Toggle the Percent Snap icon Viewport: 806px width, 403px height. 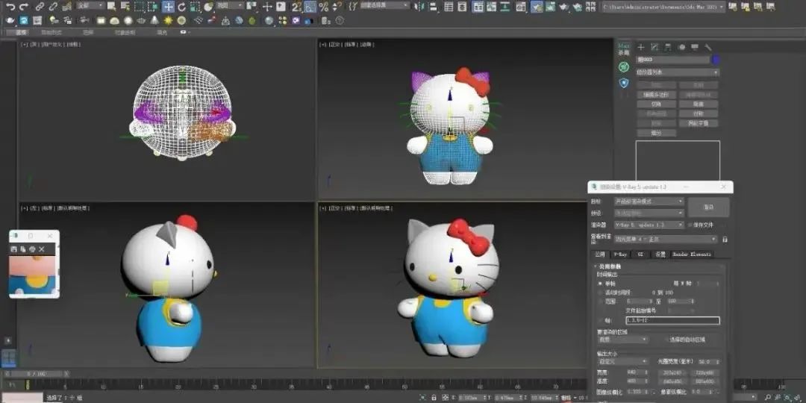(x=324, y=7)
